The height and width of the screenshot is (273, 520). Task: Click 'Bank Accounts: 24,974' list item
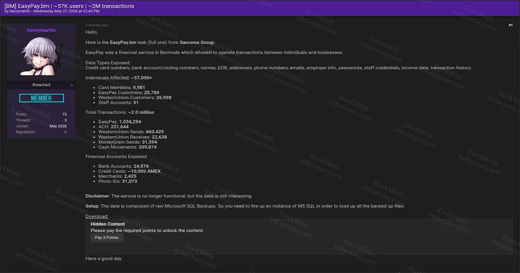[x=123, y=166]
